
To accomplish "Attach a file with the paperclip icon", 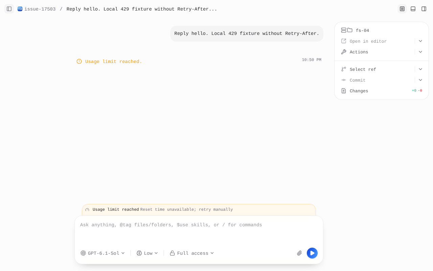I will pyautogui.click(x=299, y=253).
